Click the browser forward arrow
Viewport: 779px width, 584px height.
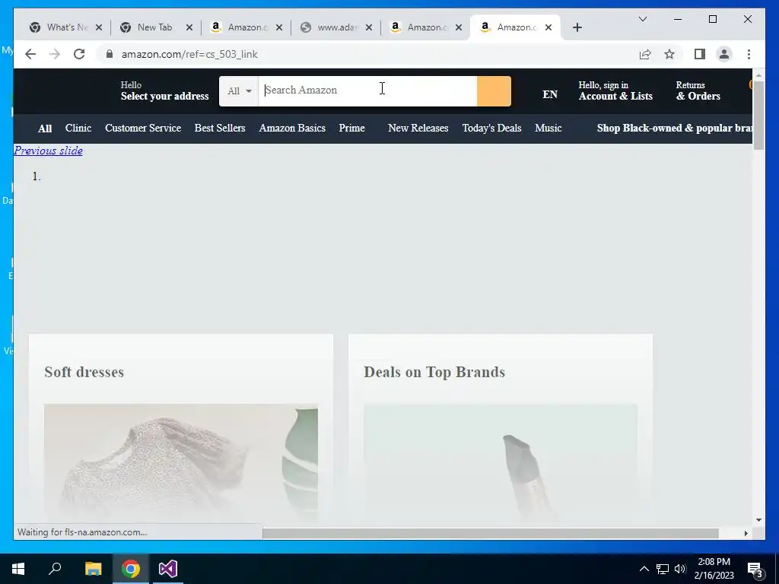coord(55,54)
